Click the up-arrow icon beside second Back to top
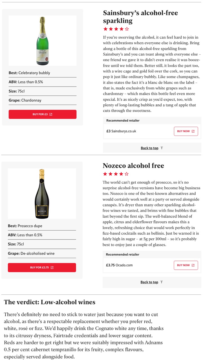The height and width of the screenshot is (362, 203). tap(162, 282)
